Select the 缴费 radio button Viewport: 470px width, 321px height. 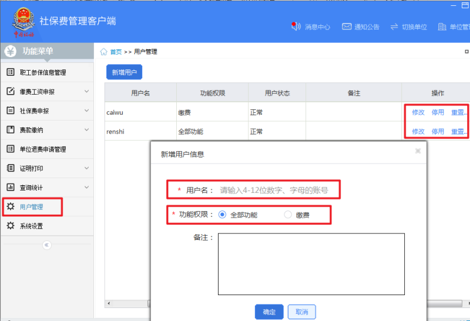tap(288, 215)
